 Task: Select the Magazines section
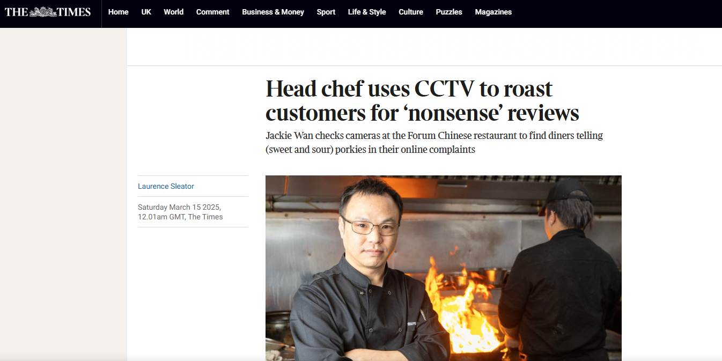pyautogui.click(x=493, y=12)
